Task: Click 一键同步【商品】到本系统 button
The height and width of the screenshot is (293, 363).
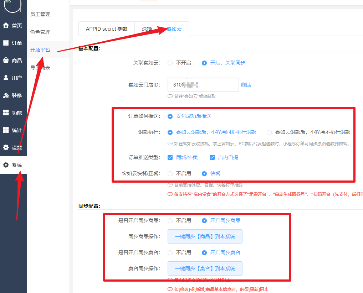Action: 205,236
